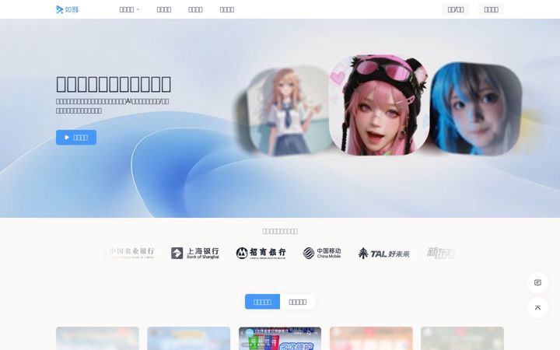Open the first blurred card in the bottom row
The width and height of the screenshot is (560, 350).
point(97,338)
